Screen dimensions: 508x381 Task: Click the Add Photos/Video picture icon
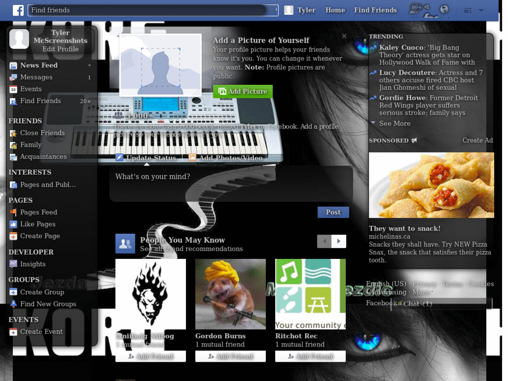click(192, 157)
